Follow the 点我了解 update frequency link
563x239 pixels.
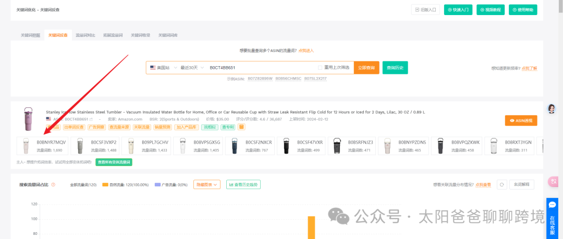coord(530,68)
